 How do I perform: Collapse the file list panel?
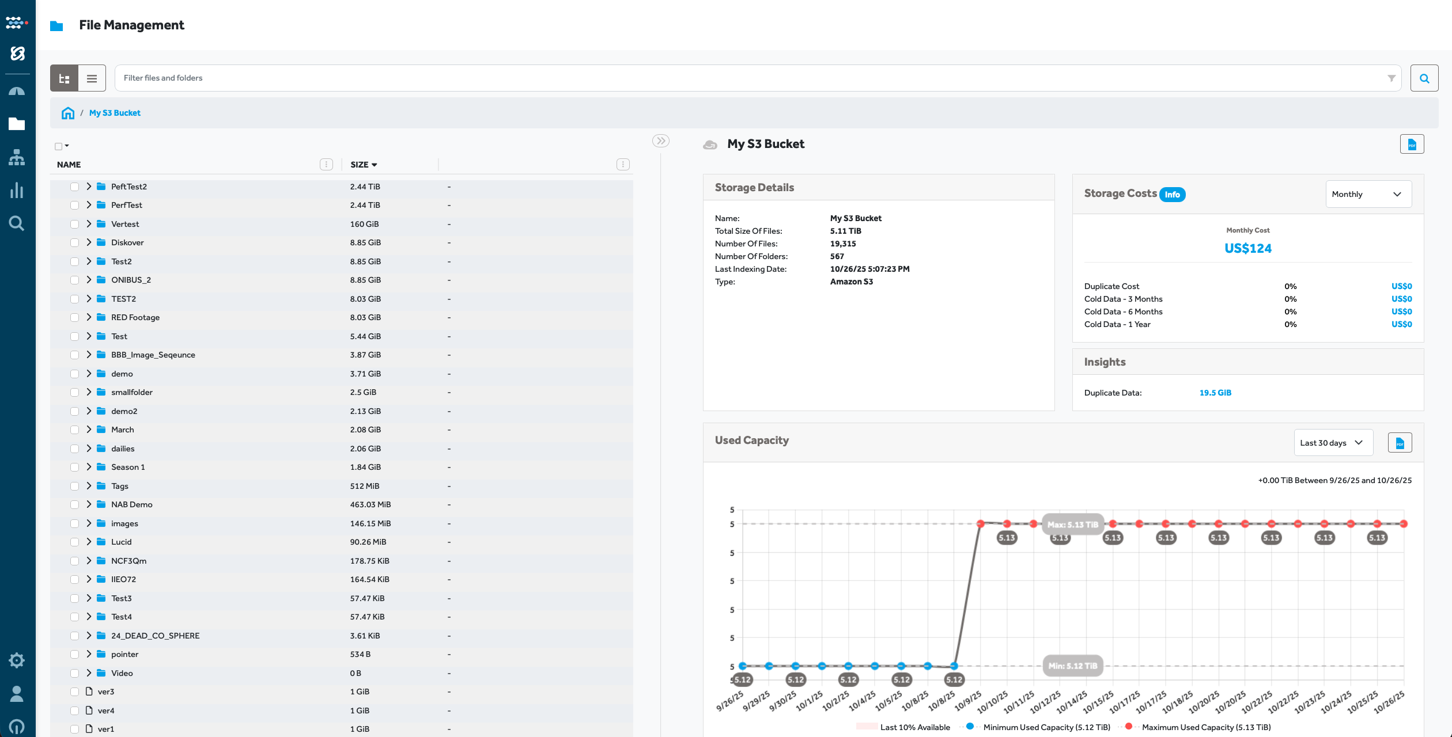660,140
